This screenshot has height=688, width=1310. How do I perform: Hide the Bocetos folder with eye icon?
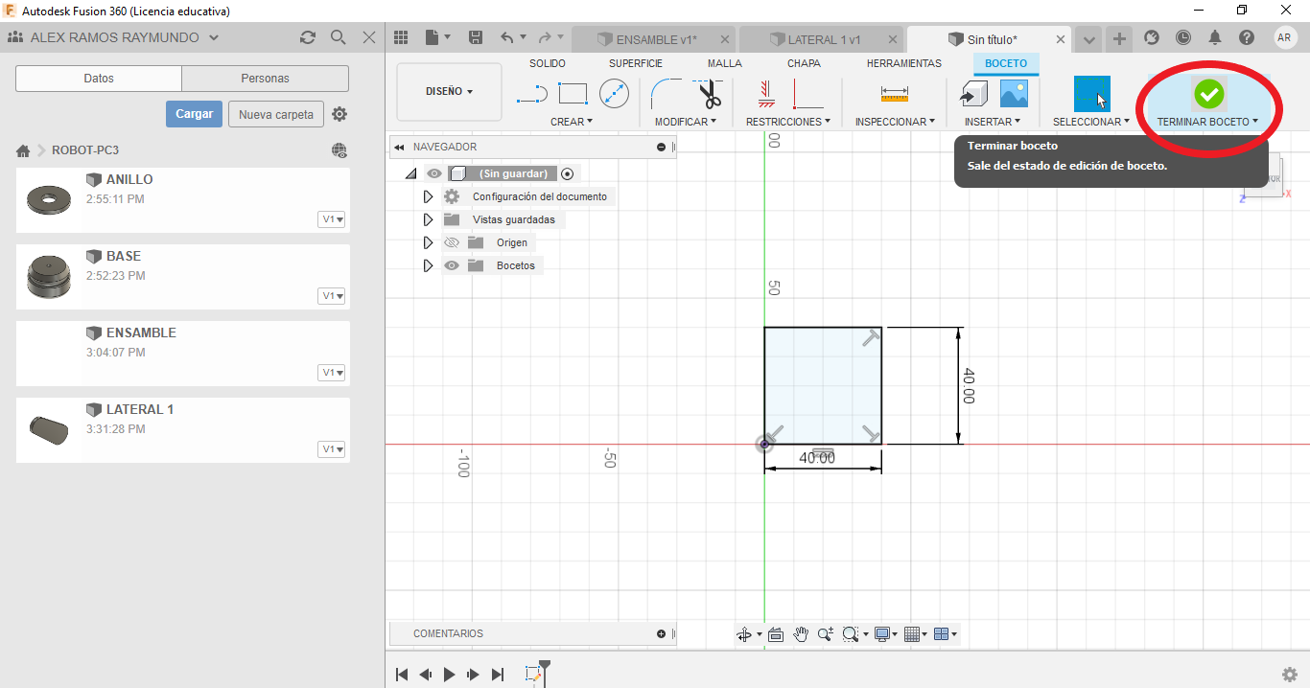click(452, 265)
